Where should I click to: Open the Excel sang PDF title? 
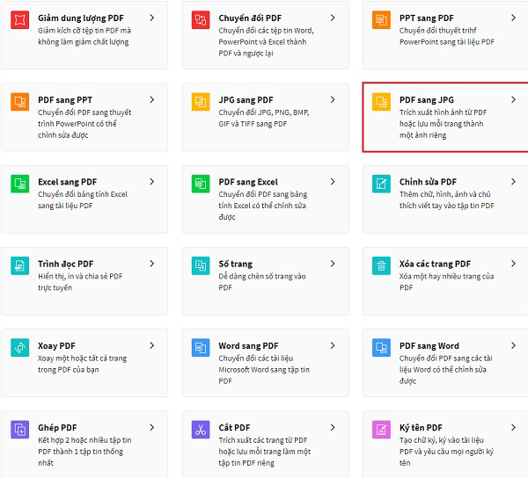[68, 182]
